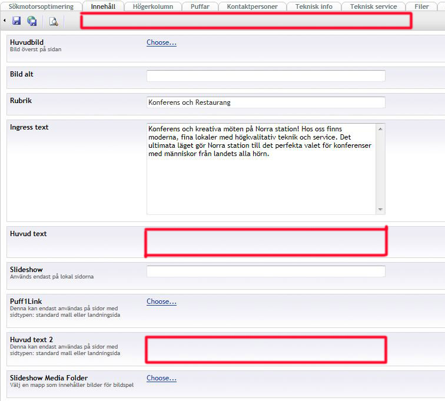The image size is (445, 401).
Task: Click the Ingress text scrollbar up arrow
Action: 380,128
